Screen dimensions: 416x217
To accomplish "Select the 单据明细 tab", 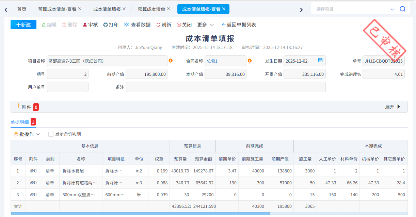I will point(20,121).
